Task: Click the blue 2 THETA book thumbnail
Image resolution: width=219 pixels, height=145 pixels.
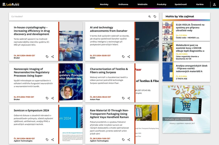Action: pos(167,72)
